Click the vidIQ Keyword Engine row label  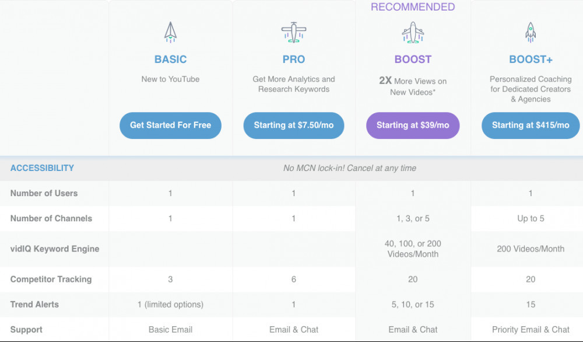(55, 249)
